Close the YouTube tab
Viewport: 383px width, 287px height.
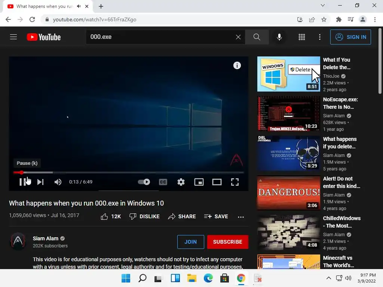tap(87, 6)
